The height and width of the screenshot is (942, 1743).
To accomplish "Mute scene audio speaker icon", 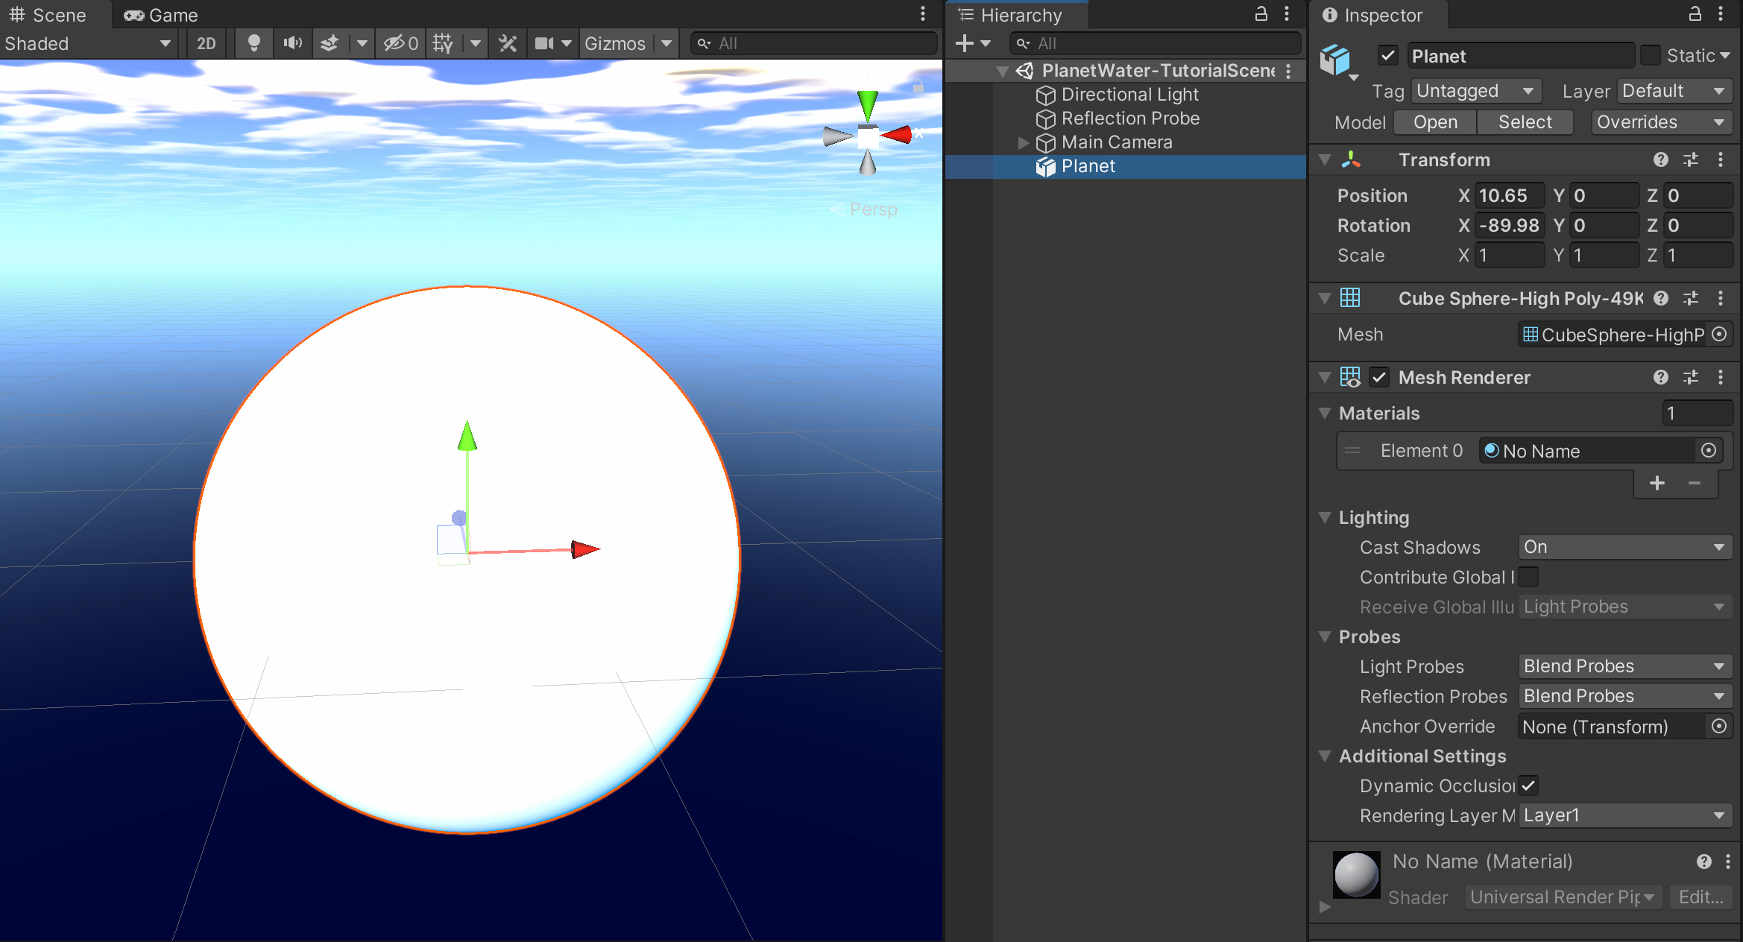I will pos(292,43).
